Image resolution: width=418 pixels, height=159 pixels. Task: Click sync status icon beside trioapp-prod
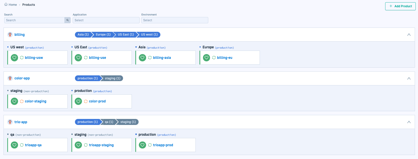[150, 145]
